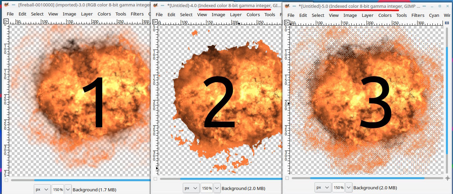Minimize the Untitled-5.0 window
453x194 pixels.
point(432,6)
